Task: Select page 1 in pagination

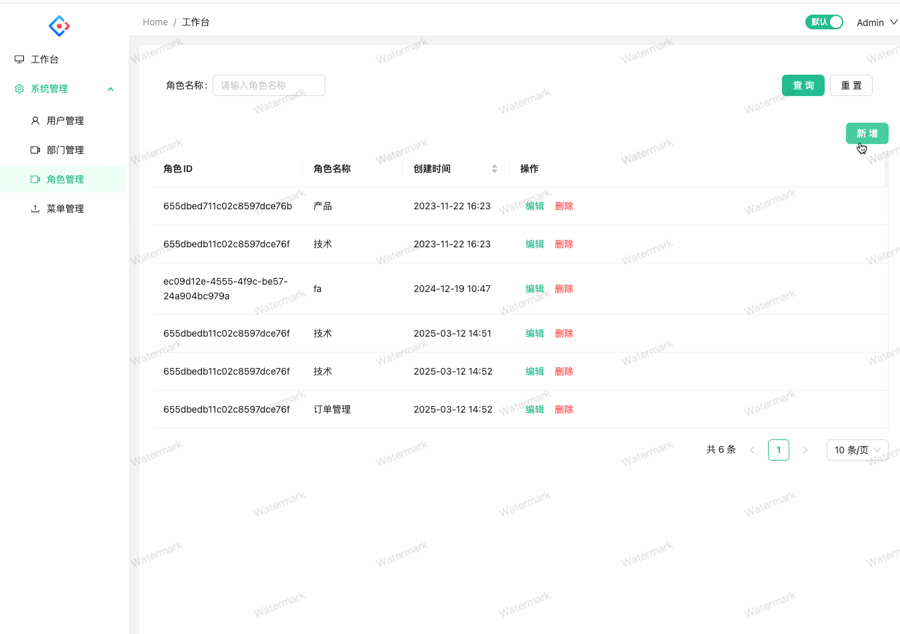Action: pyautogui.click(x=779, y=450)
